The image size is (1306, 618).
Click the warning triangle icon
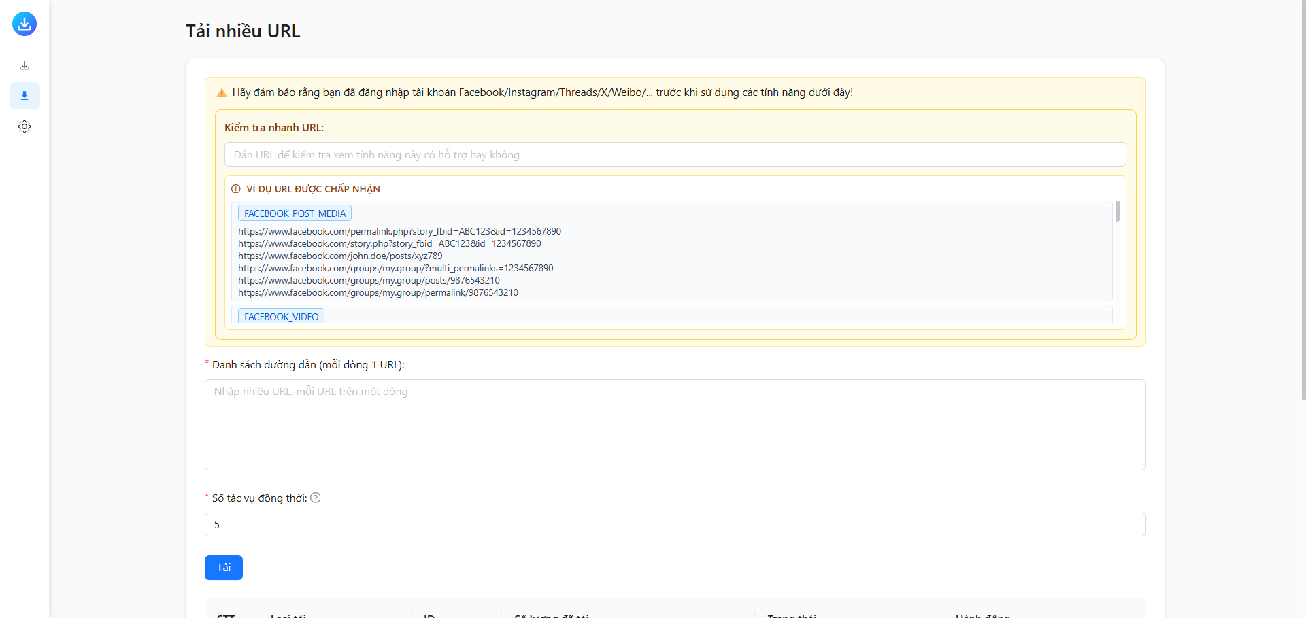222,92
